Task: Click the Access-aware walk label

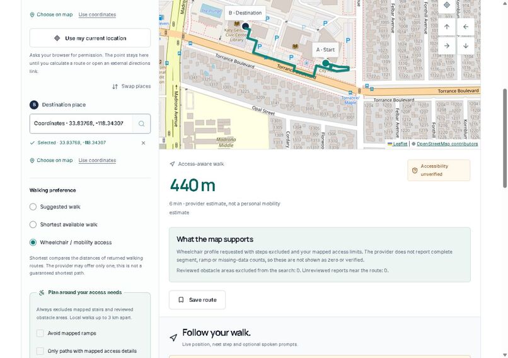Action: 201,164
